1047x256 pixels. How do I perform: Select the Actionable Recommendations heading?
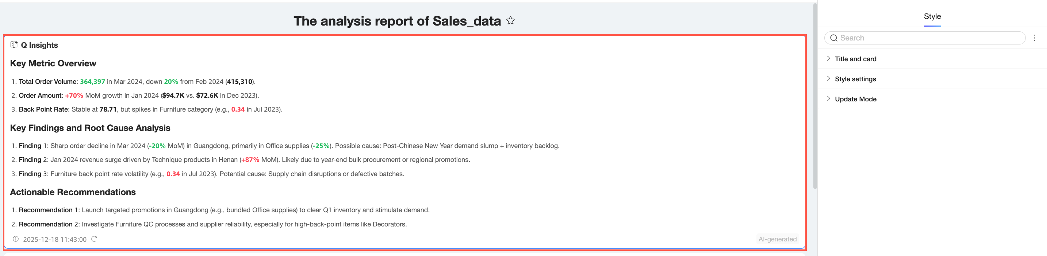point(73,192)
